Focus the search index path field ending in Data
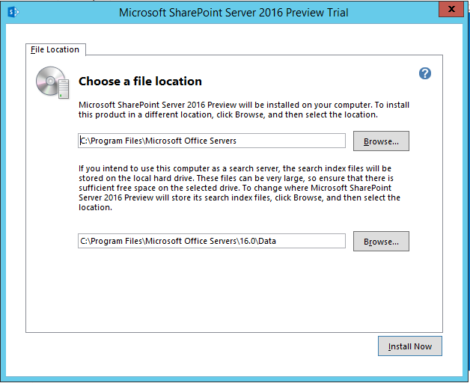This screenshot has height=383, width=470. [212, 241]
